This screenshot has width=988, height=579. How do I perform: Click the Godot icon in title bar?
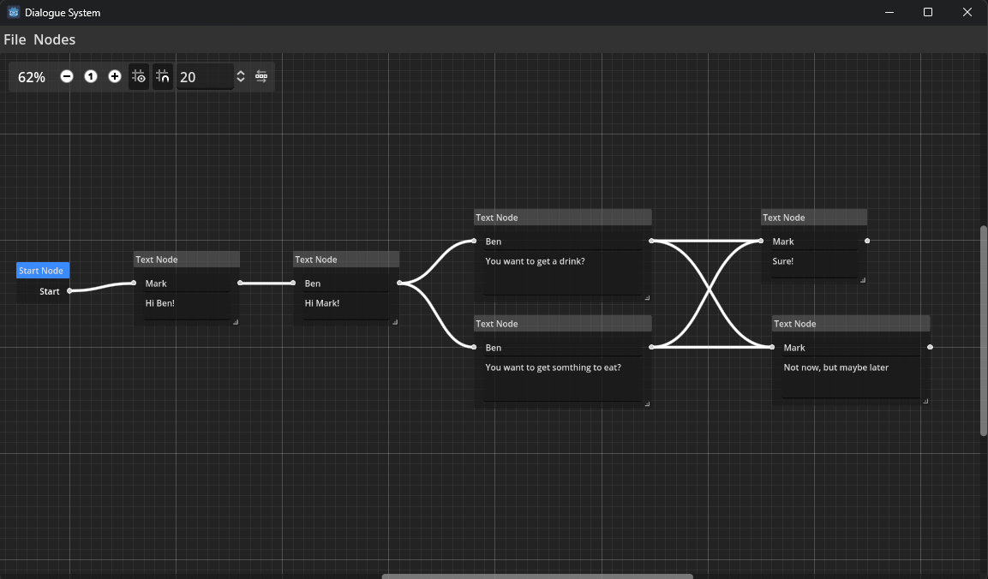[14, 13]
